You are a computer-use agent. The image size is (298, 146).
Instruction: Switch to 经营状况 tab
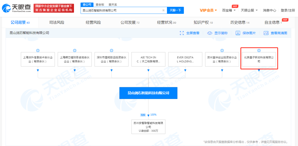coord(166,23)
